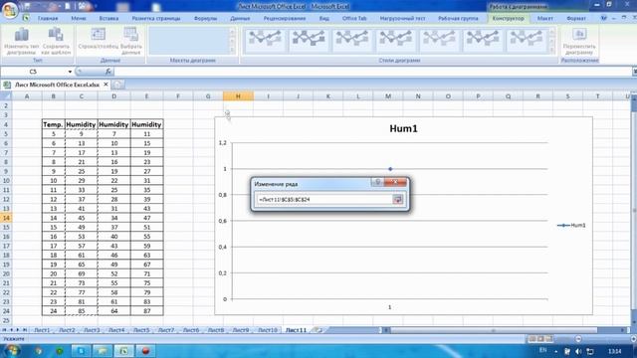Select last visible style in Стили диаграмм gallery
This screenshot has width=637, height=358.
[527, 40]
